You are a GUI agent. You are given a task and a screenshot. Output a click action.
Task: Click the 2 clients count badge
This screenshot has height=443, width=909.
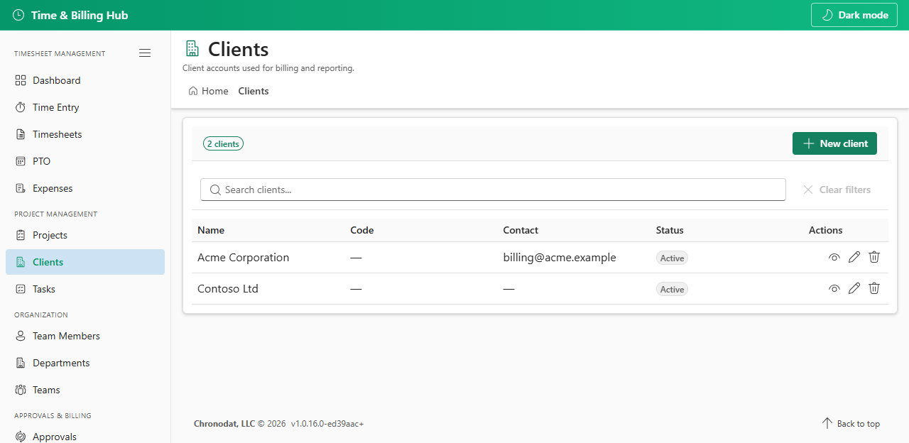pyautogui.click(x=224, y=143)
